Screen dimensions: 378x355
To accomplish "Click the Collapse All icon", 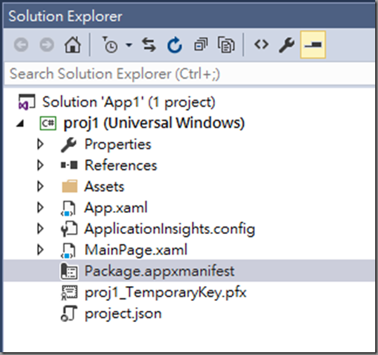I will [x=200, y=44].
